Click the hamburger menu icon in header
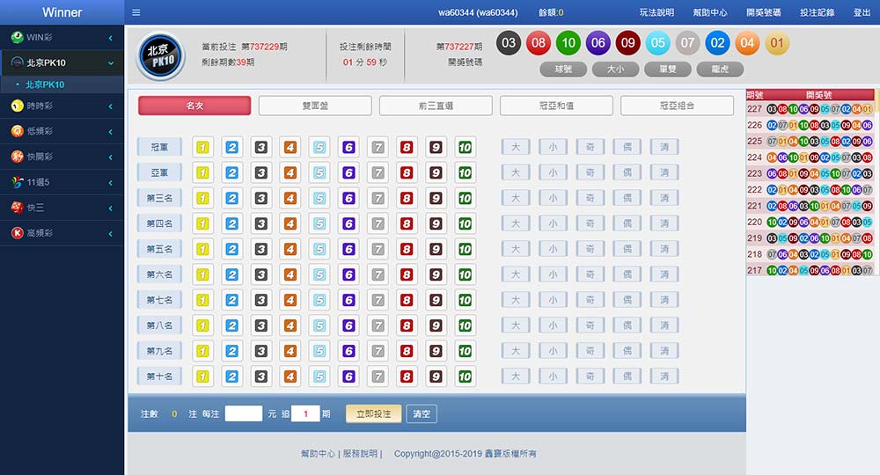The width and height of the screenshot is (880, 475). [136, 12]
